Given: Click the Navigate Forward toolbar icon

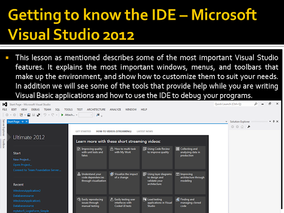Looking at the screenshot, I should point(15,115).
